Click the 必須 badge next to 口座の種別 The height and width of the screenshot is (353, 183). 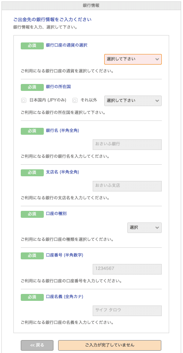(32, 214)
